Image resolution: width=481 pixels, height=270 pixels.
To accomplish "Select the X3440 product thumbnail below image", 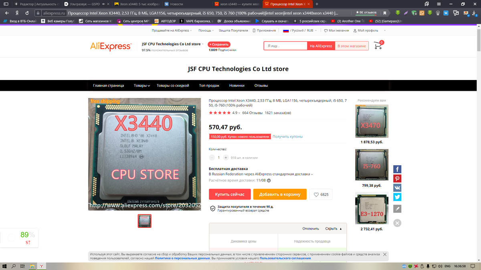I will click(144, 221).
